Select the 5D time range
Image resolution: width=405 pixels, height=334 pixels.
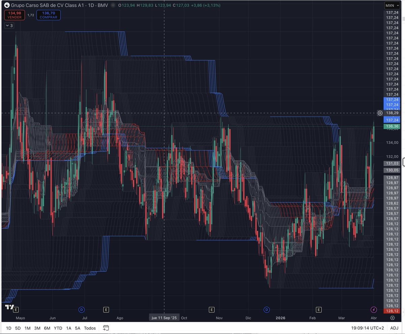(18, 328)
